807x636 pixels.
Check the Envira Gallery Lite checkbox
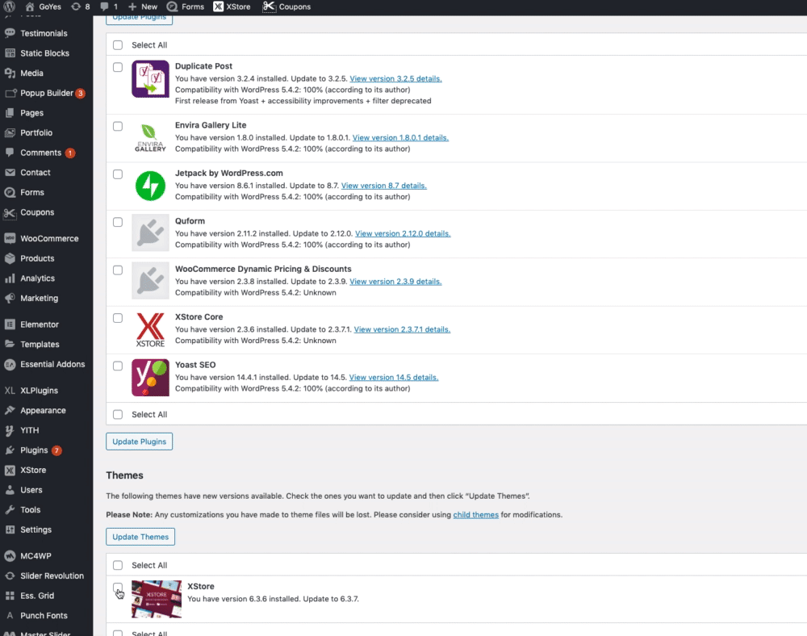tap(118, 126)
